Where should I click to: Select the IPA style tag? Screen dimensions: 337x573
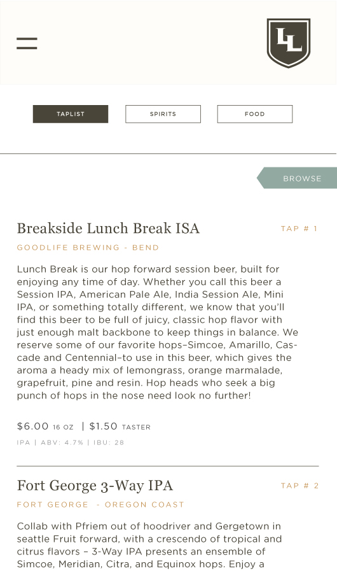click(x=24, y=442)
